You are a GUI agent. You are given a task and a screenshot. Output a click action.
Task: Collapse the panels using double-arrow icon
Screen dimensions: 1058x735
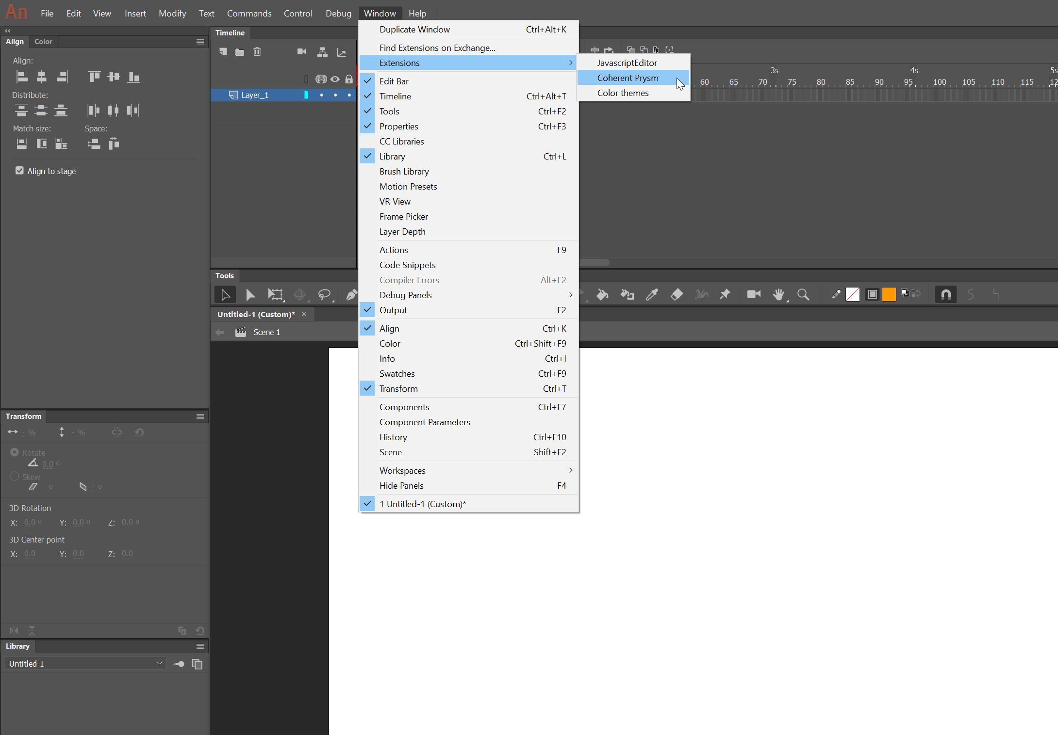click(7, 31)
